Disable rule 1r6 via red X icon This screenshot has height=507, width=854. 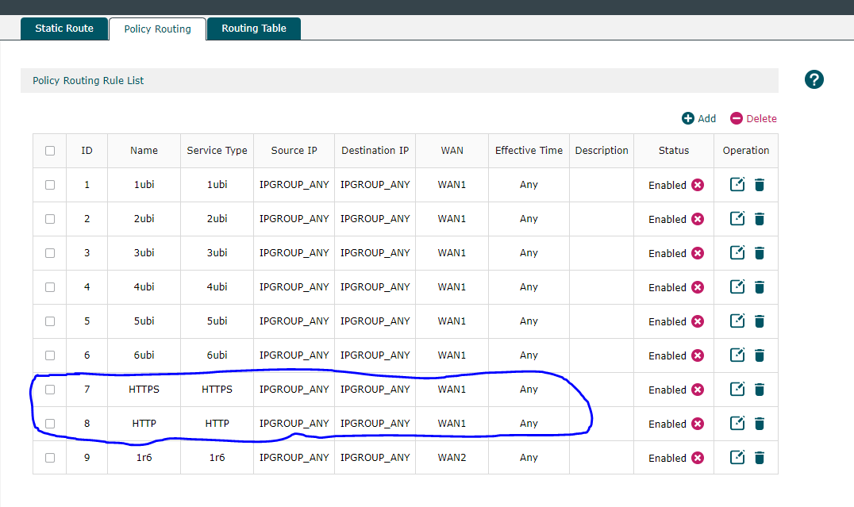[697, 458]
